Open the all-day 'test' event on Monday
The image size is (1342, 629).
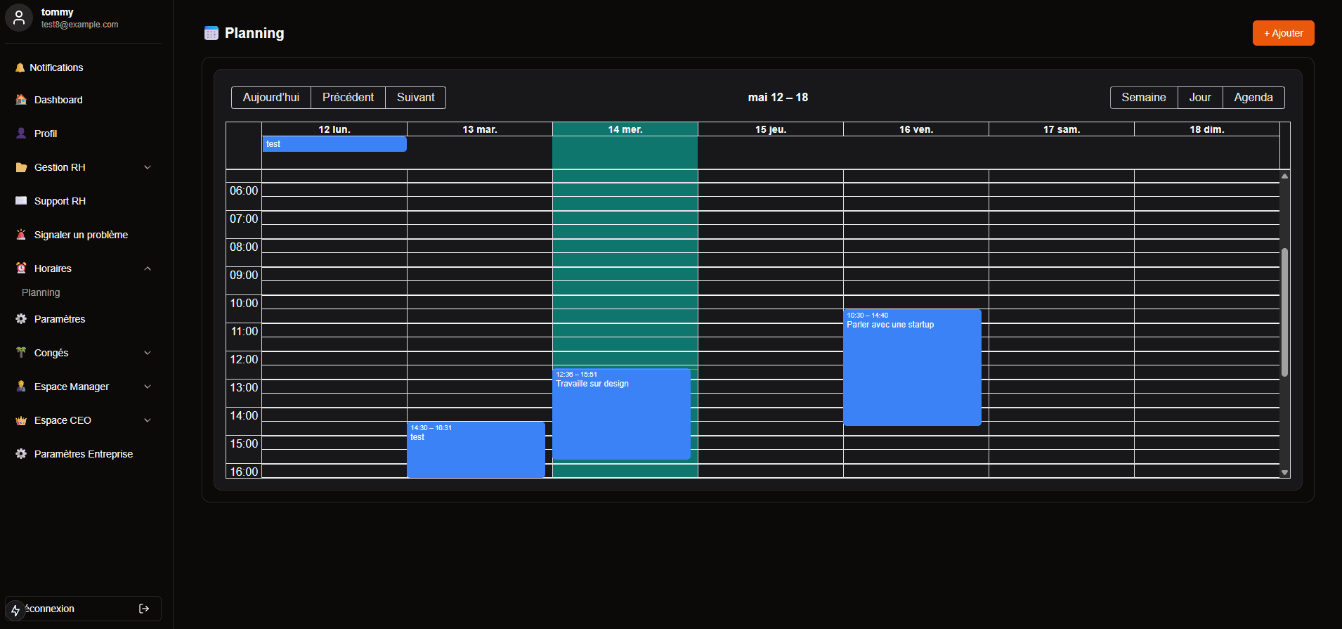(334, 144)
